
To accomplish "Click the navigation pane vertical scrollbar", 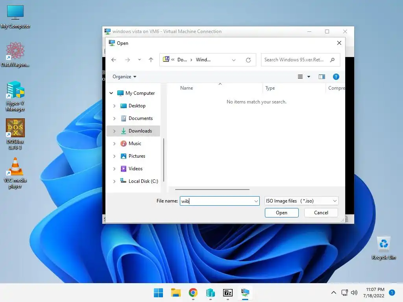I will [163, 161].
